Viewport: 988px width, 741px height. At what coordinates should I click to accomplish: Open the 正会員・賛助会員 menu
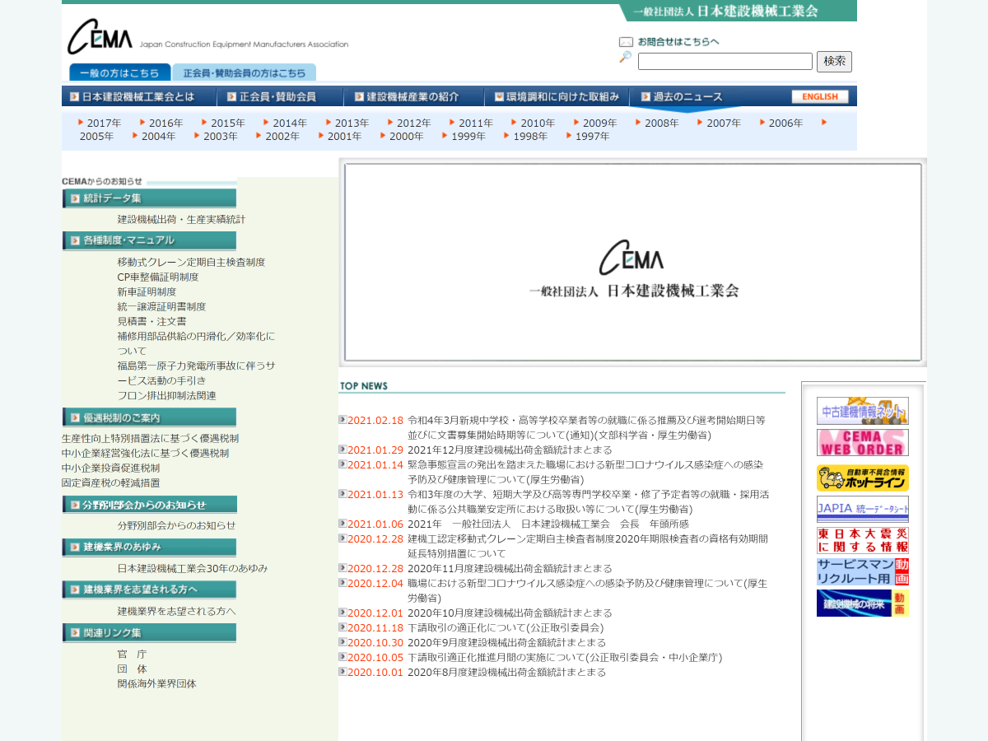pyautogui.click(x=280, y=96)
